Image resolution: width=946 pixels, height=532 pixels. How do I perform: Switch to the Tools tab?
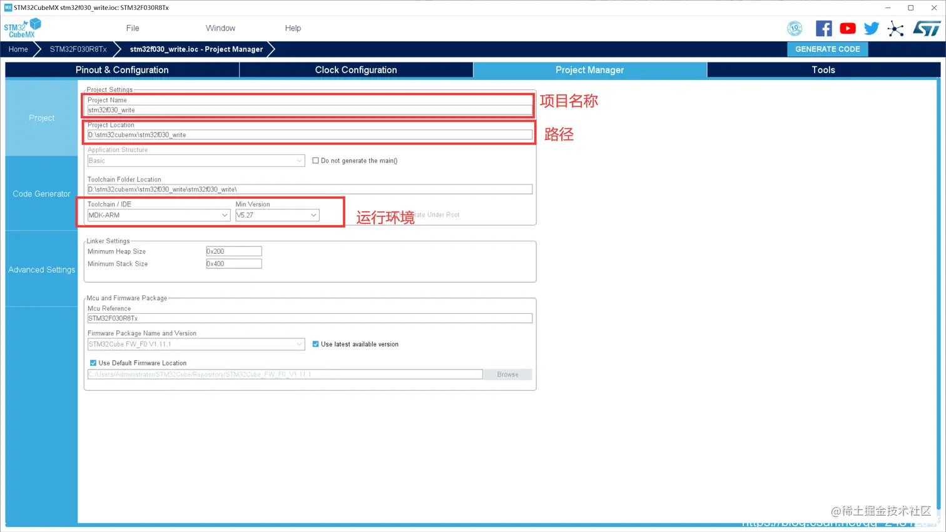[823, 70]
